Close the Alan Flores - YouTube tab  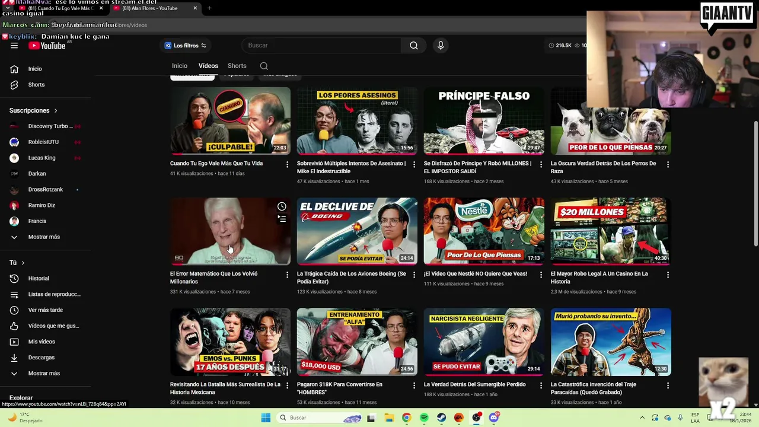(195, 8)
